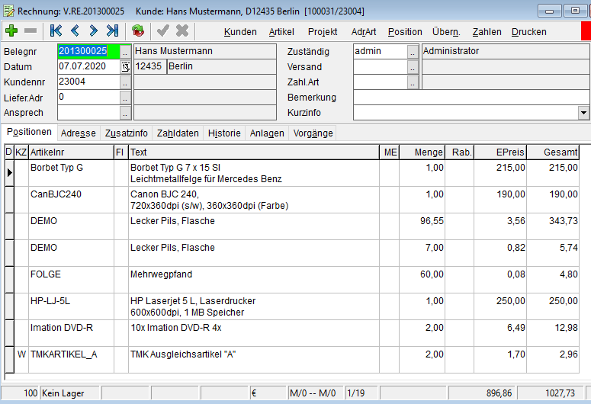Switch to the Zahldaten tab

pyautogui.click(x=178, y=133)
